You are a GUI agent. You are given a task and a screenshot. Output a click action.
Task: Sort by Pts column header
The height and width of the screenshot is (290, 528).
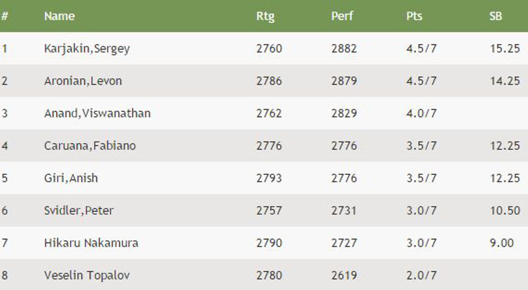[x=414, y=16]
